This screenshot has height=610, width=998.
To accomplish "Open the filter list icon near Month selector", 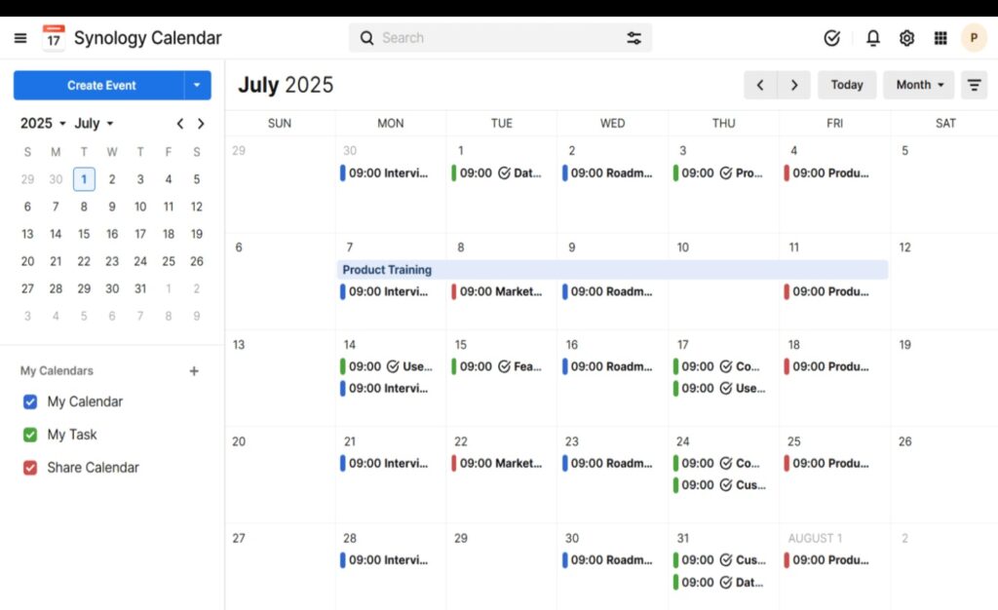I will click(x=975, y=85).
